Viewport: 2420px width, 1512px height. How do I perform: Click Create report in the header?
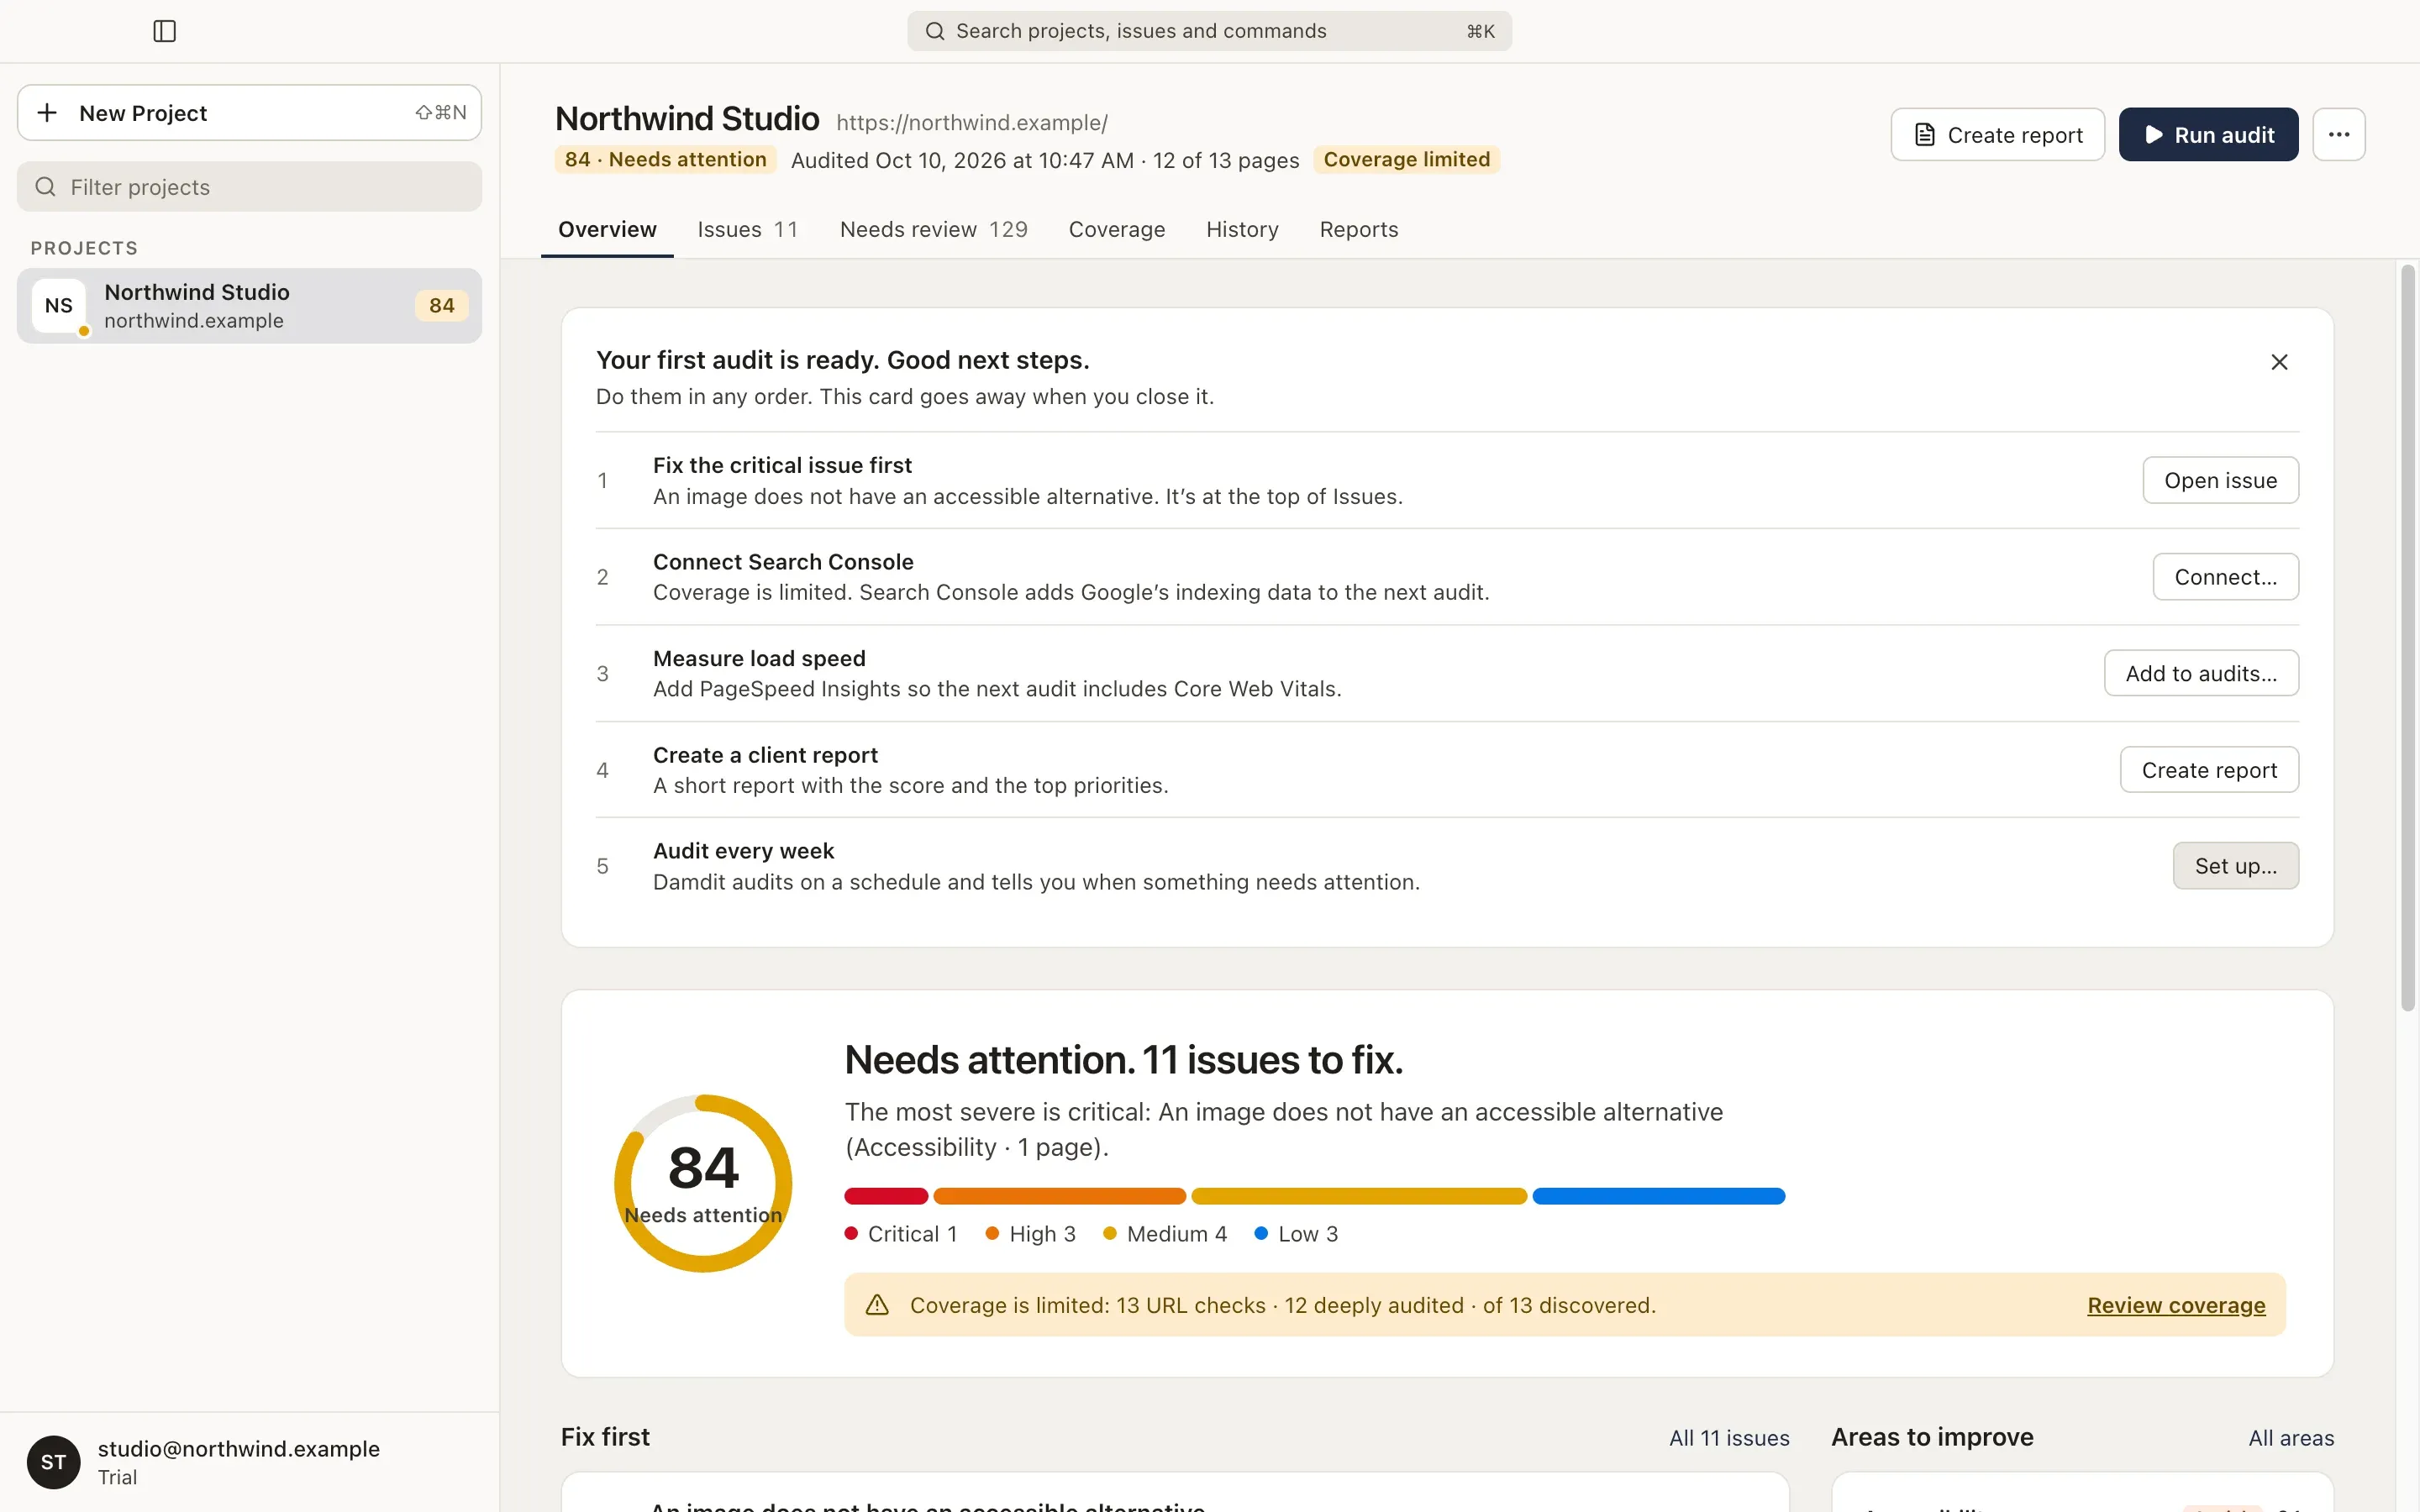[x=1997, y=135]
